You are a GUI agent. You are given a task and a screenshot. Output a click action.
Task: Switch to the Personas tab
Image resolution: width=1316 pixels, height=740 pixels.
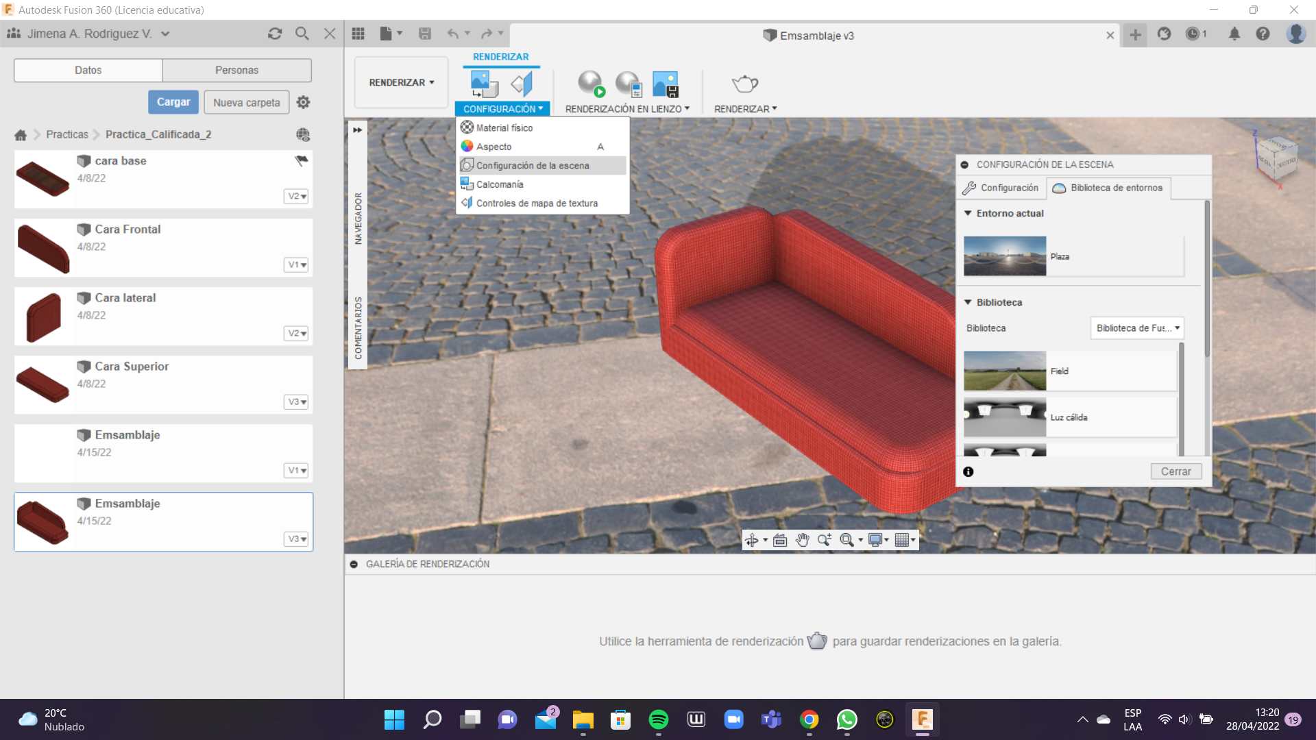(x=236, y=70)
